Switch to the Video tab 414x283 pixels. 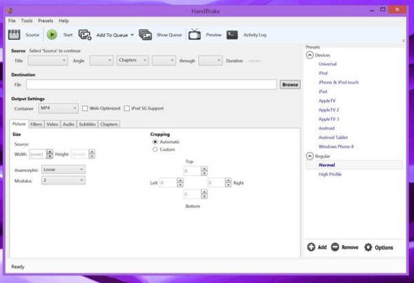pos(52,124)
